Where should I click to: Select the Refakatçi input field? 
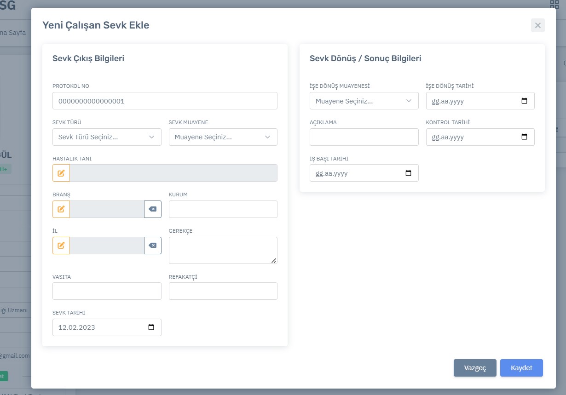pos(223,291)
